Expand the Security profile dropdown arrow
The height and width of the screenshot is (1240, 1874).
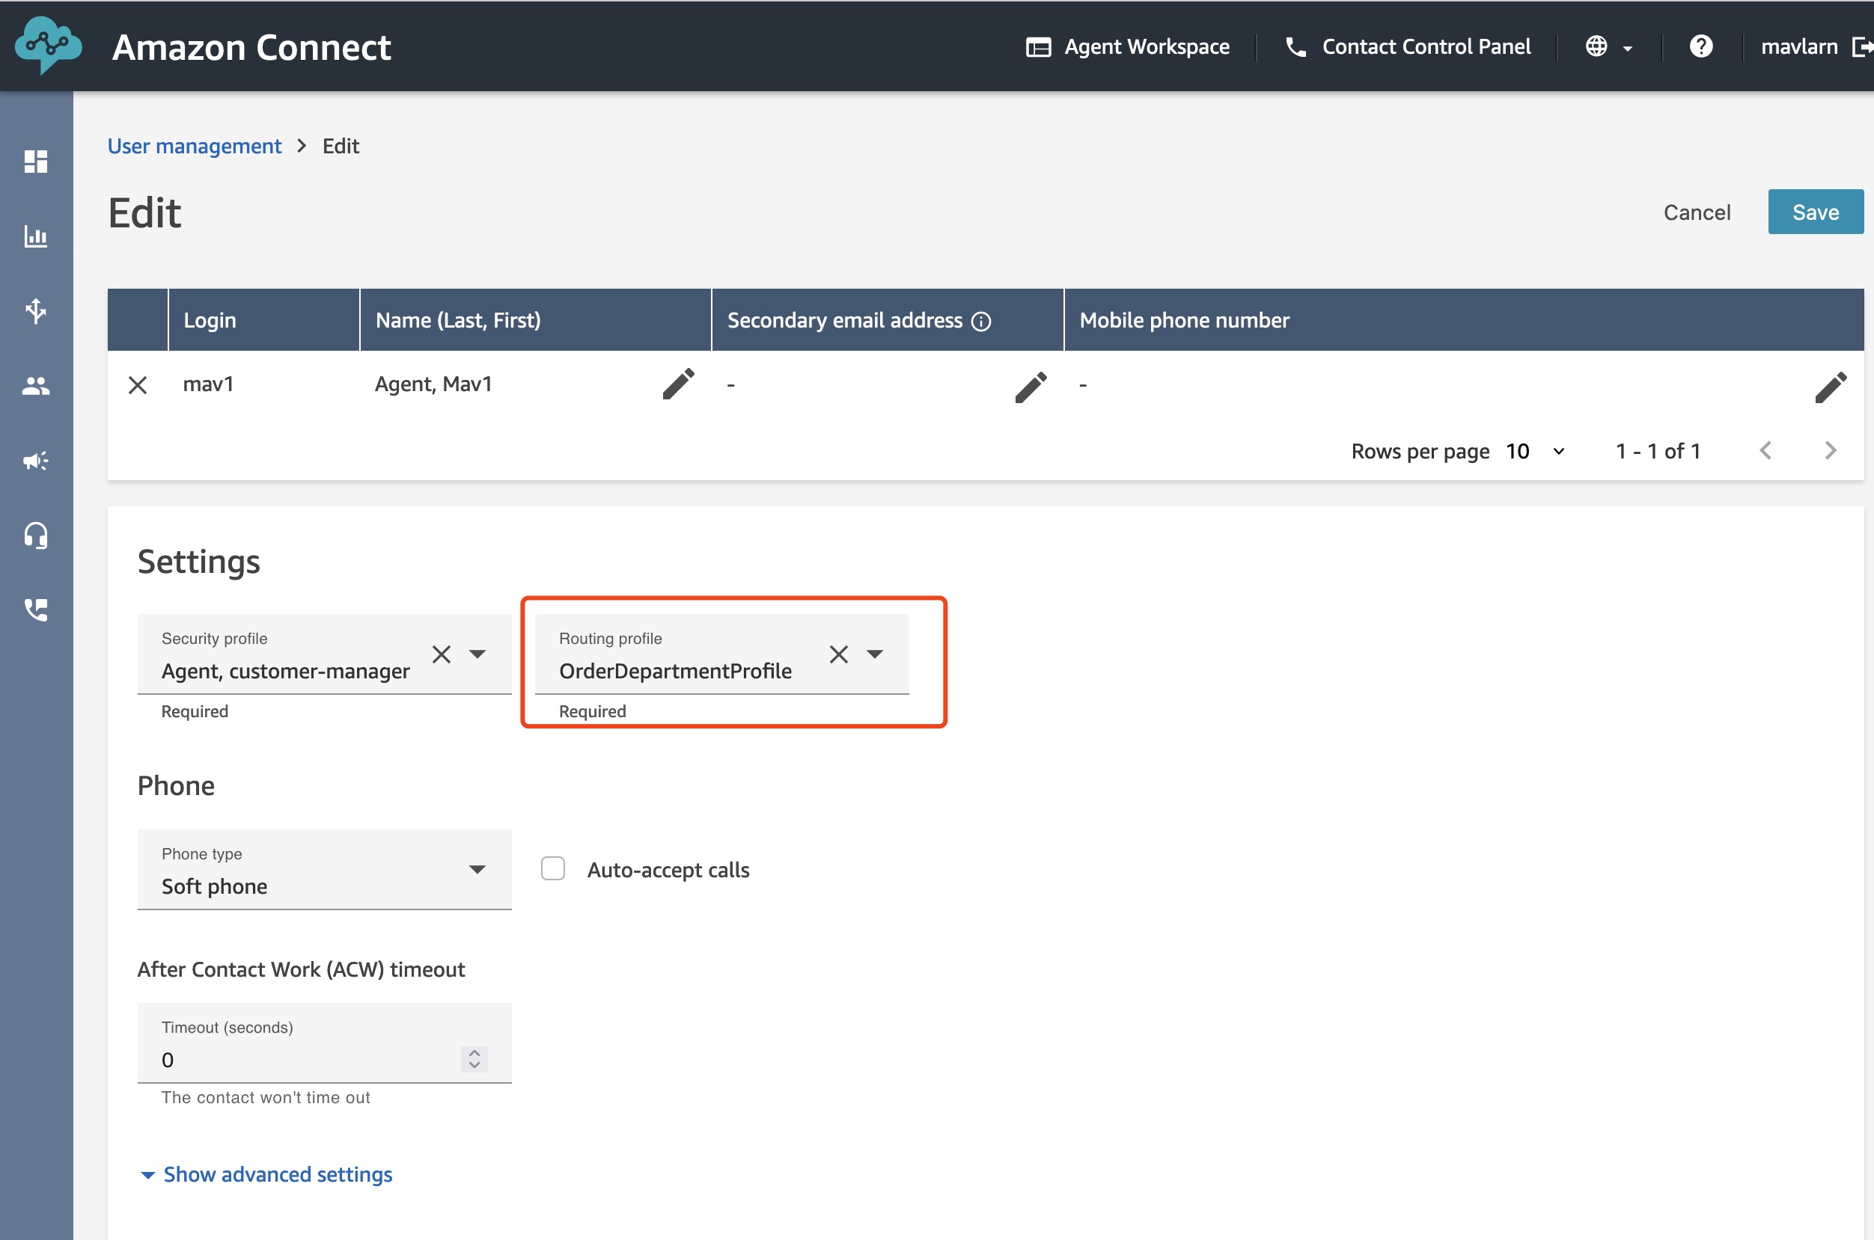click(477, 654)
